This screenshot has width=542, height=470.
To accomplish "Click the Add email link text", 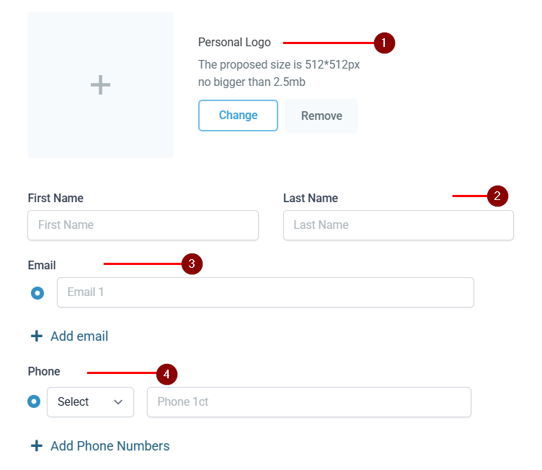I will pos(79,336).
